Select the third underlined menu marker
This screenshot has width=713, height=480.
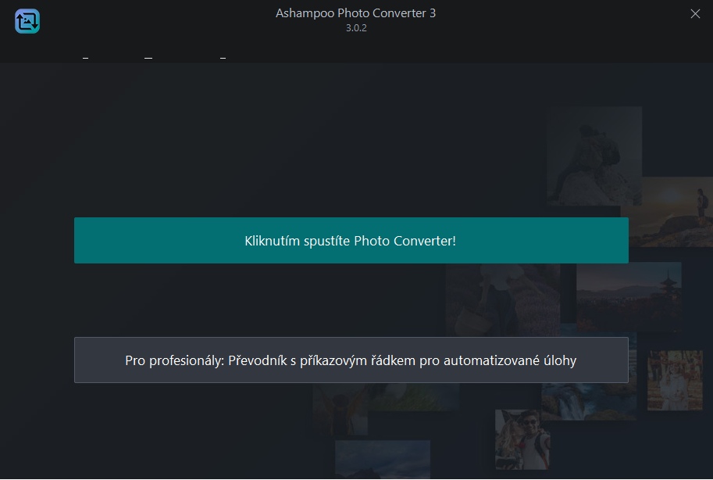tap(223, 58)
